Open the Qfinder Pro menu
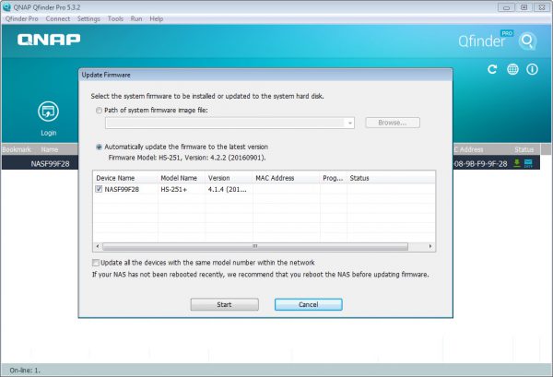 coord(21,18)
